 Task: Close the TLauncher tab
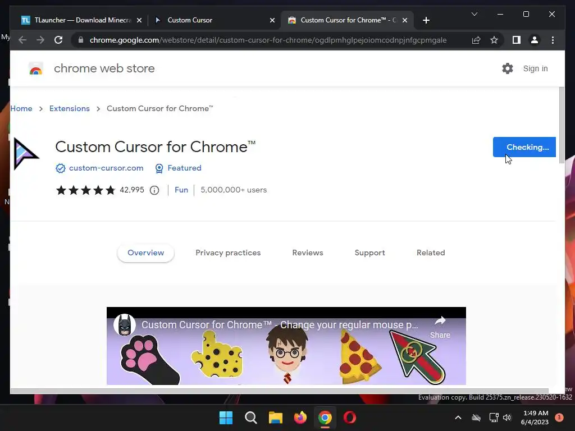(x=139, y=21)
